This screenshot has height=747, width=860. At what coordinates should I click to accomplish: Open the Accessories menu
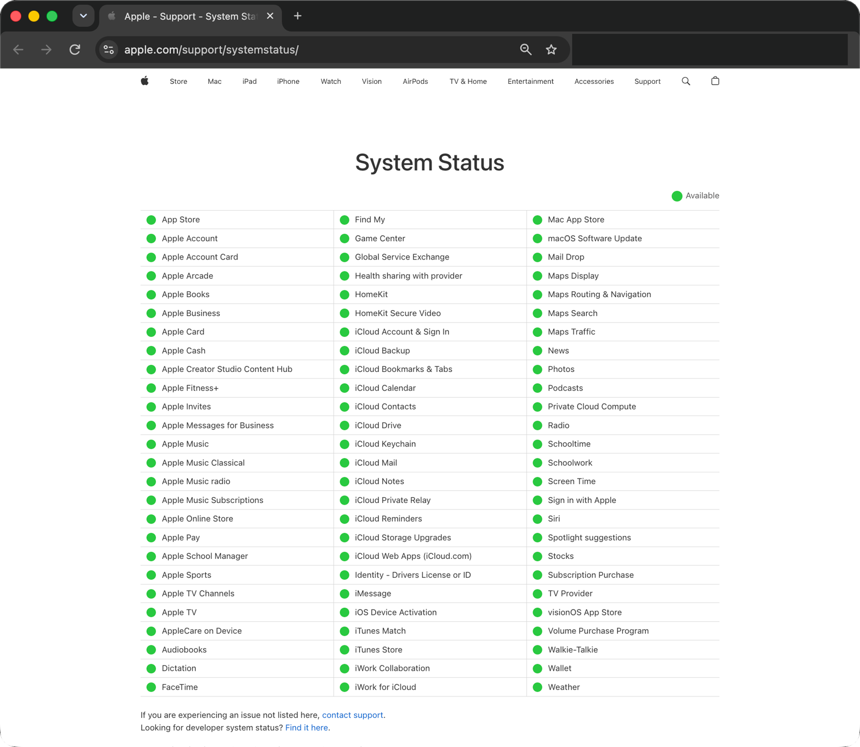(x=594, y=82)
